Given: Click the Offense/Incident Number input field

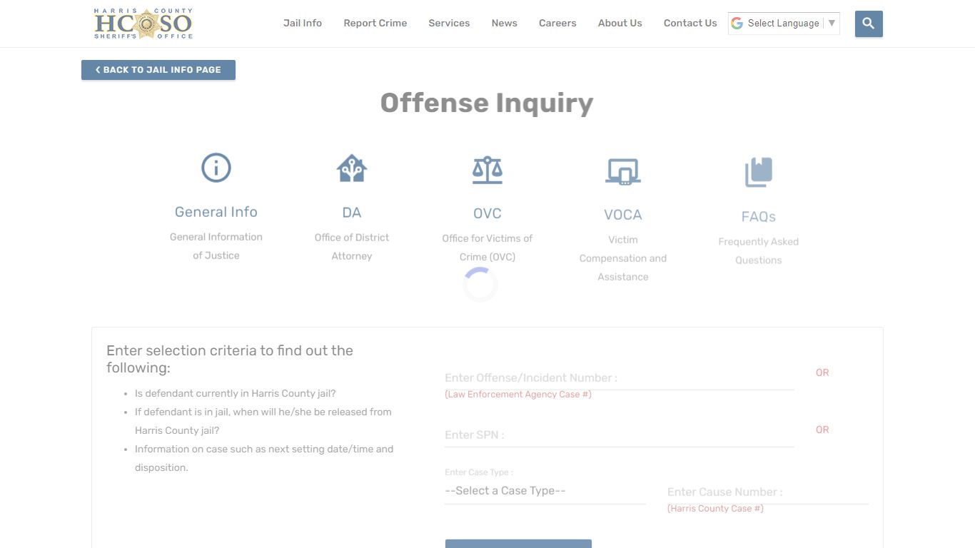Looking at the screenshot, I should [620, 377].
